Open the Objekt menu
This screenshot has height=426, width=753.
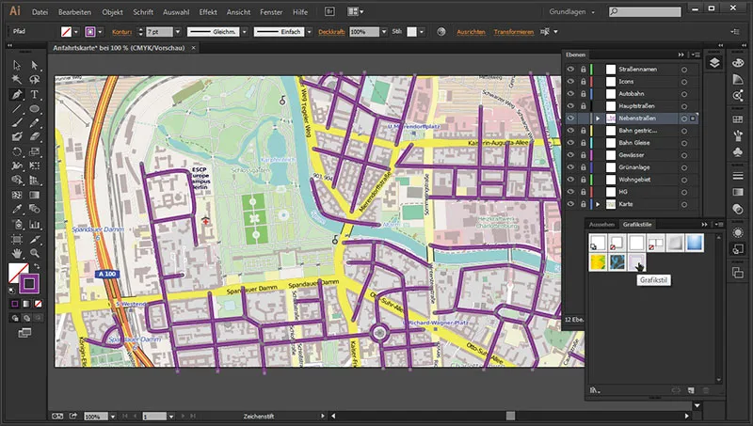tap(112, 12)
